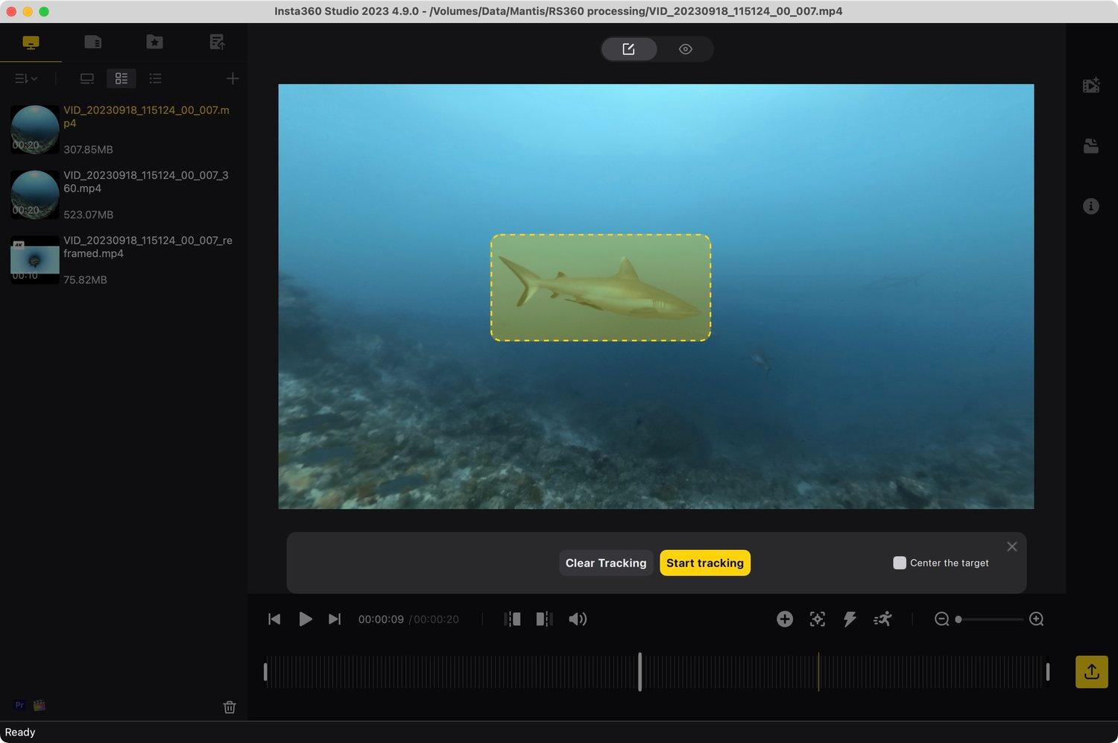The height and width of the screenshot is (743, 1118).
Task: Click the Start tracking button
Action: click(704, 563)
